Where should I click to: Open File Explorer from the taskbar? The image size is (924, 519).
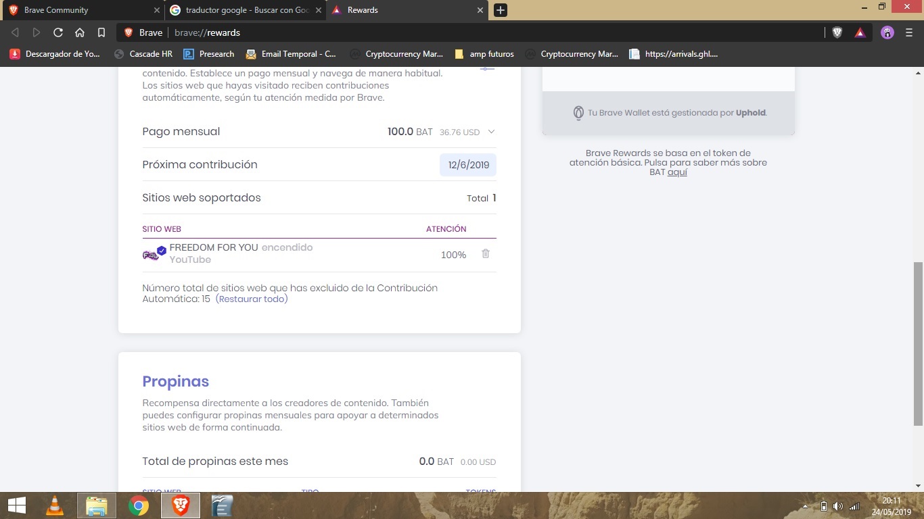(x=97, y=505)
